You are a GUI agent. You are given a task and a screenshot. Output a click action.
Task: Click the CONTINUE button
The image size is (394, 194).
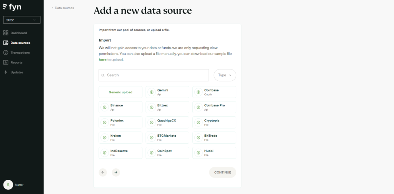[223, 172]
